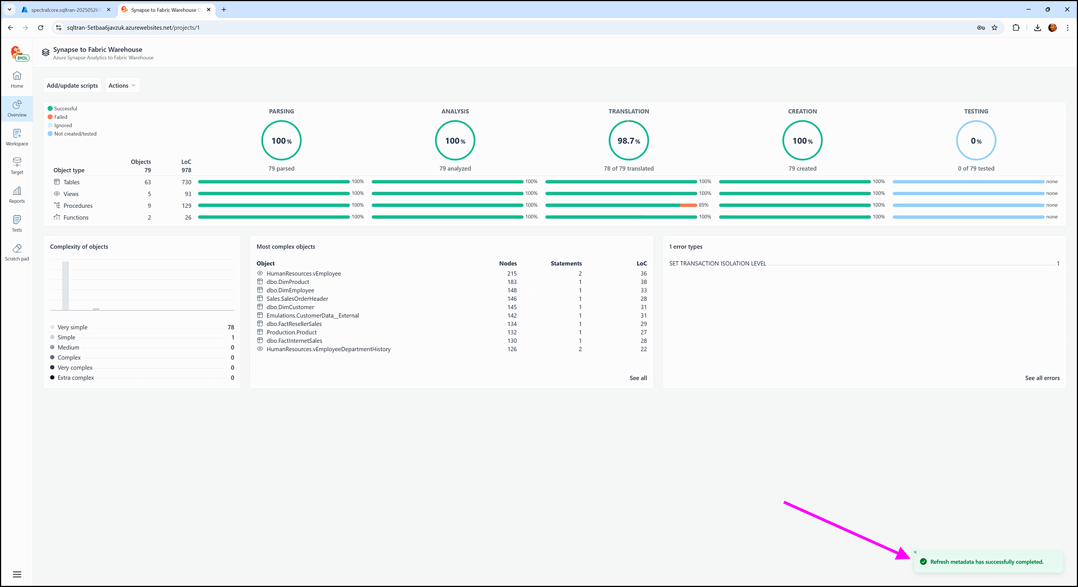Select the Overview sidebar item
The image size is (1078, 587).
tap(17, 109)
